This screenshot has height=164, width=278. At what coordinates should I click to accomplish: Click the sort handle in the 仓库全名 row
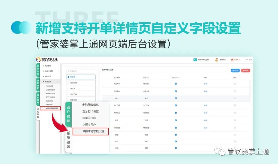point(235,91)
